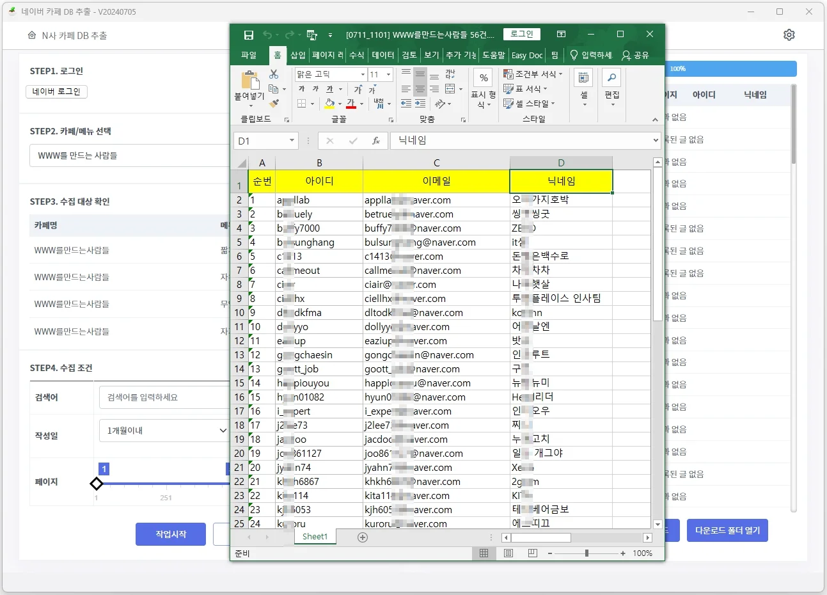The width and height of the screenshot is (827, 595).
Task: Switch to the 데이터 (Data) ribbon tab
Action: (x=383, y=55)
